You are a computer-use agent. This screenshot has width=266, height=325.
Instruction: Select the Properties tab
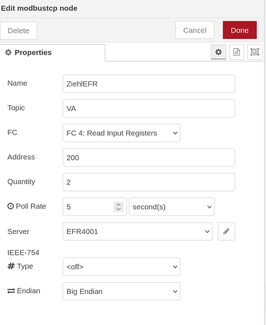(53, 53)
